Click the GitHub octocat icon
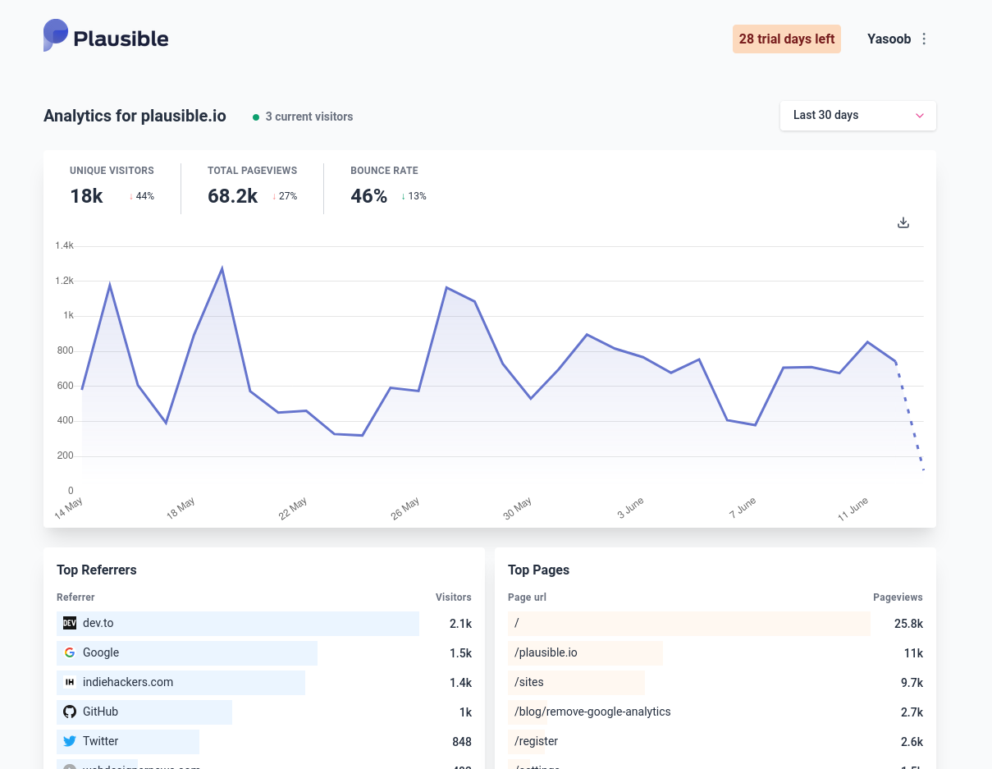The height and width of the screenshot is (769, 992). 70,712
